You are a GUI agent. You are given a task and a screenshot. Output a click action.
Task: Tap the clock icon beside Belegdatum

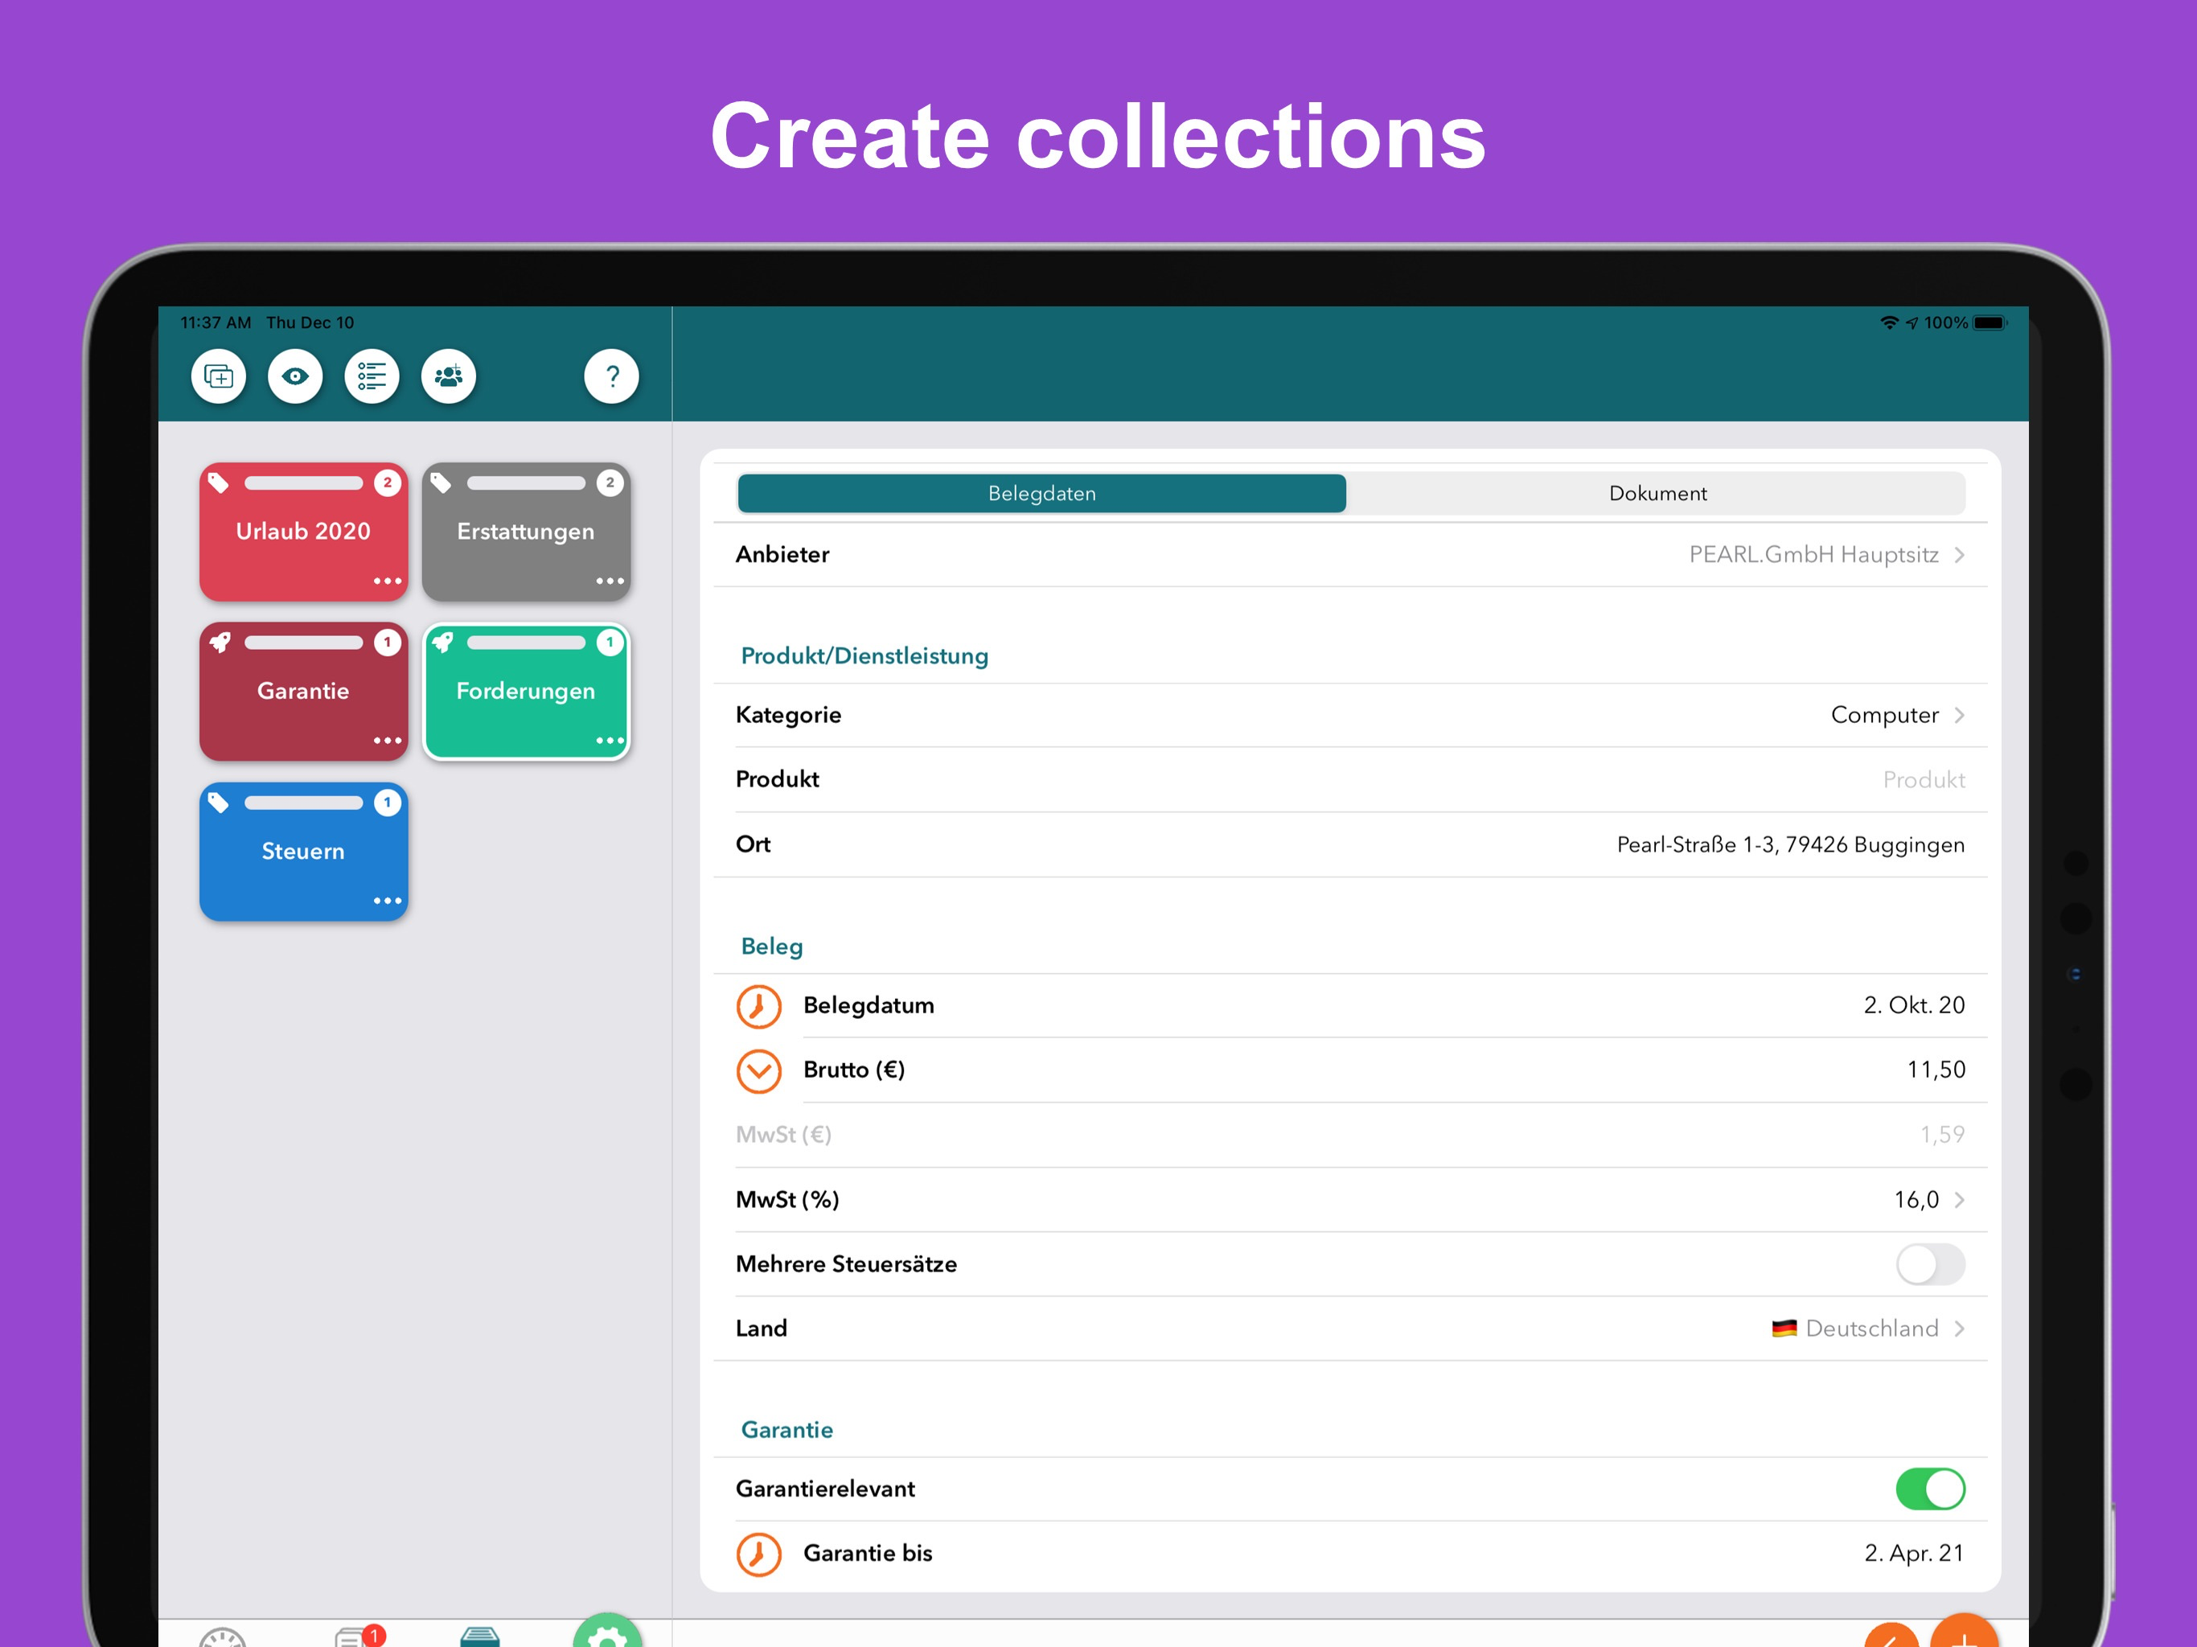tap(759, 1006)
